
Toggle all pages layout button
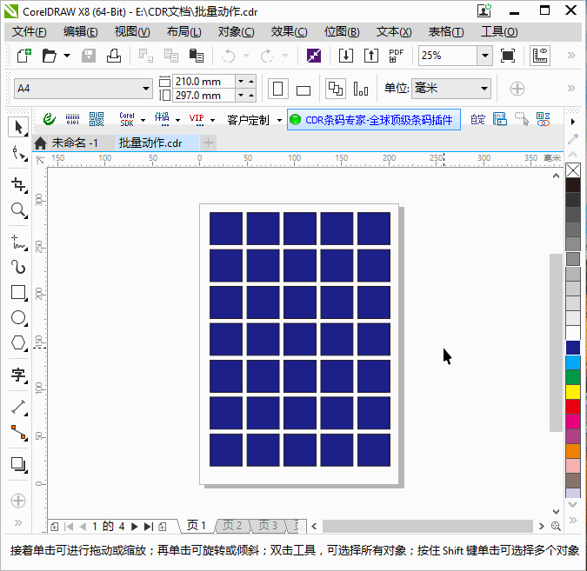click(335, 89)
